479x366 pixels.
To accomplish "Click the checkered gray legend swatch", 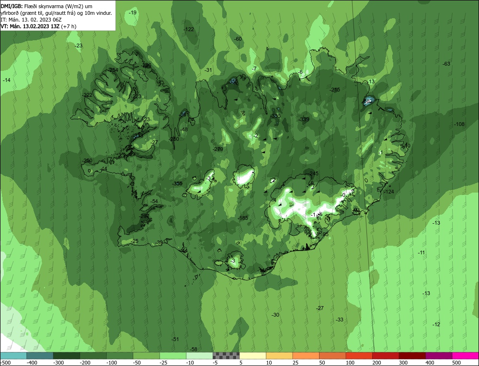I will (x=226, y=355).
